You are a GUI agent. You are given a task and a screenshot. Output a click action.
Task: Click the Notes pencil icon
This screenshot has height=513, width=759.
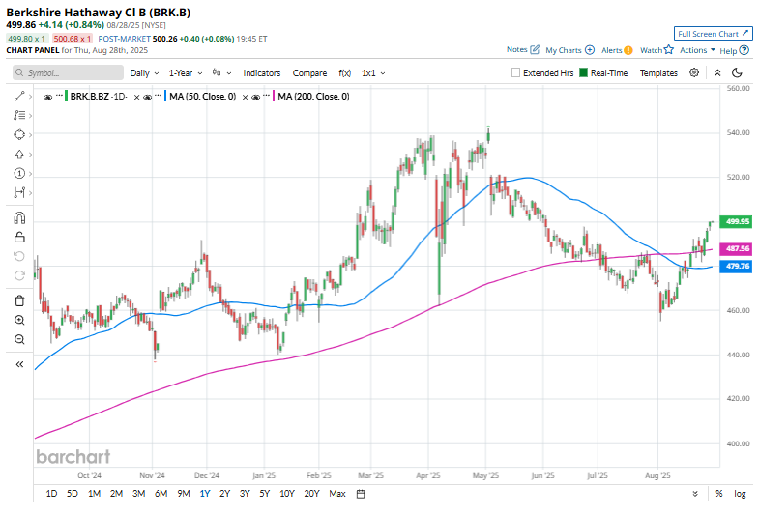(x=535, y=49)
